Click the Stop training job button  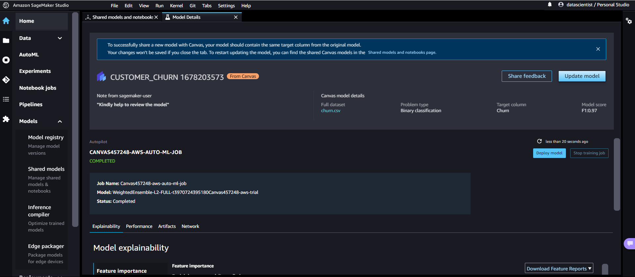tap(589, 153)
